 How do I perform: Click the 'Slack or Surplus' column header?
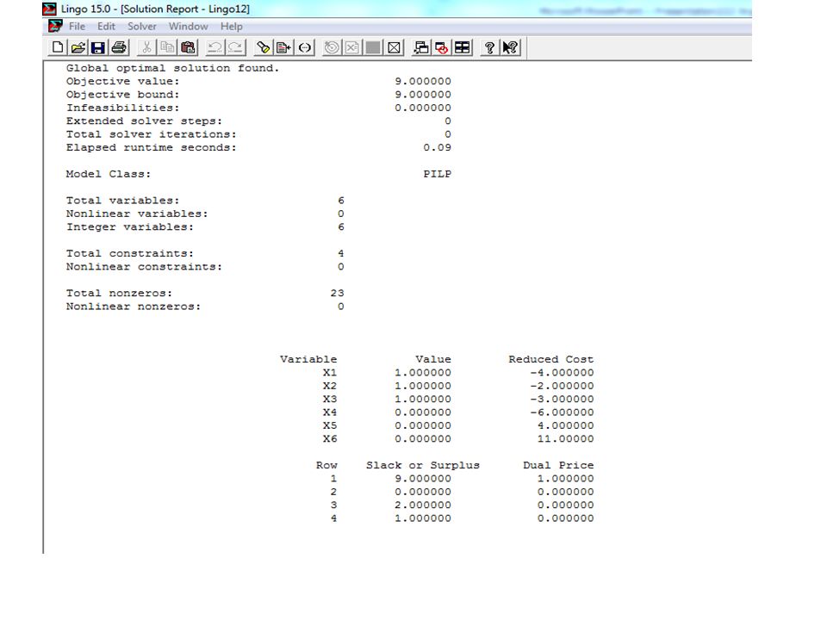tap(422, 466)
